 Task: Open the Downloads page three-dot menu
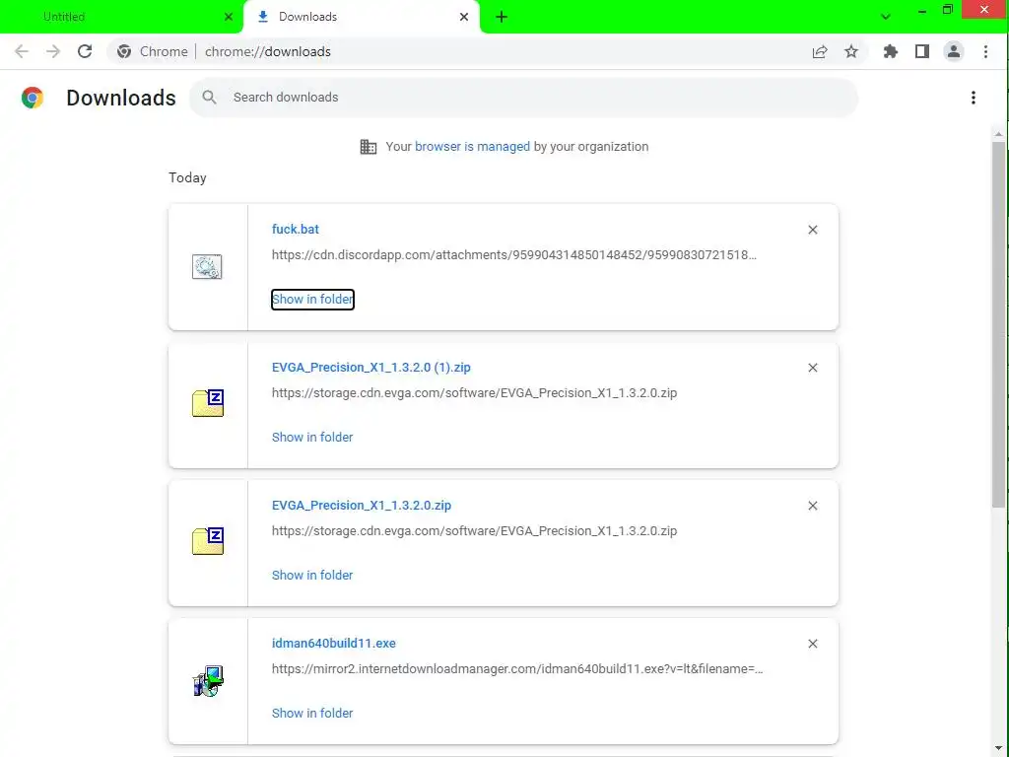(x=973, y=98)
